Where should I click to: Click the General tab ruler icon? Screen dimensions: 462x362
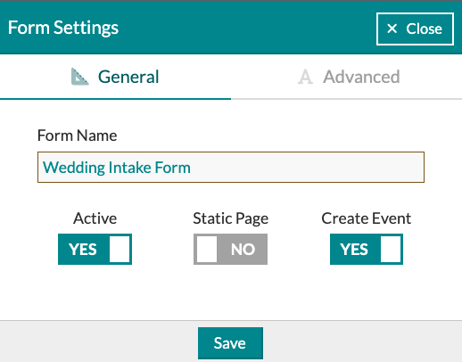(x=79, y=77)
